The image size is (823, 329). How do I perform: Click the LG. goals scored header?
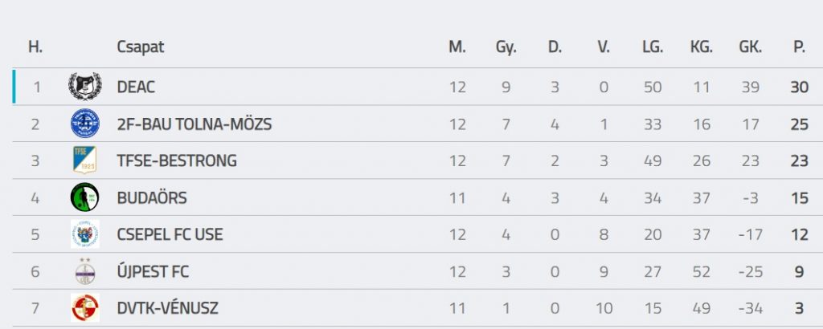click(653, 47)
